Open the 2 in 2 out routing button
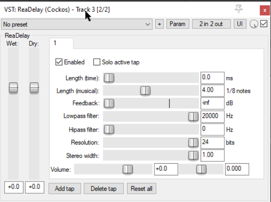This screenshot has height=202, width=271. (211, 24)
